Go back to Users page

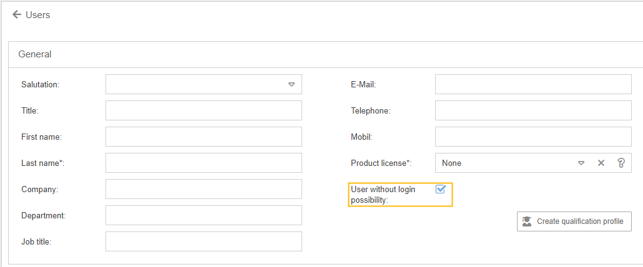[38, 14]
